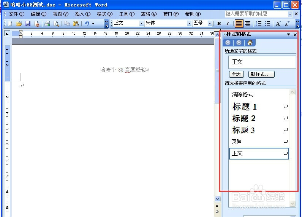Viewport: 302px width, 217px height.
Task: Apply bulleted list formatting
Action: pyautogui.click(x=267, y=24)
